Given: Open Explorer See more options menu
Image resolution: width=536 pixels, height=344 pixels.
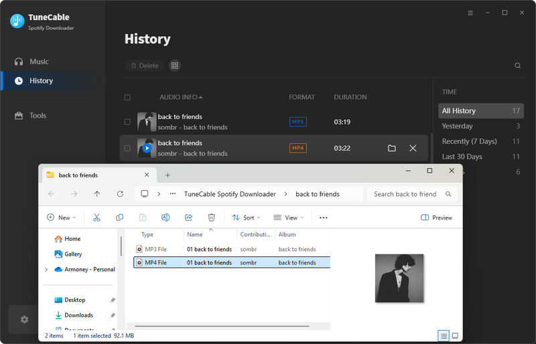Looking at the screenshot, I should tap(324, 218).
